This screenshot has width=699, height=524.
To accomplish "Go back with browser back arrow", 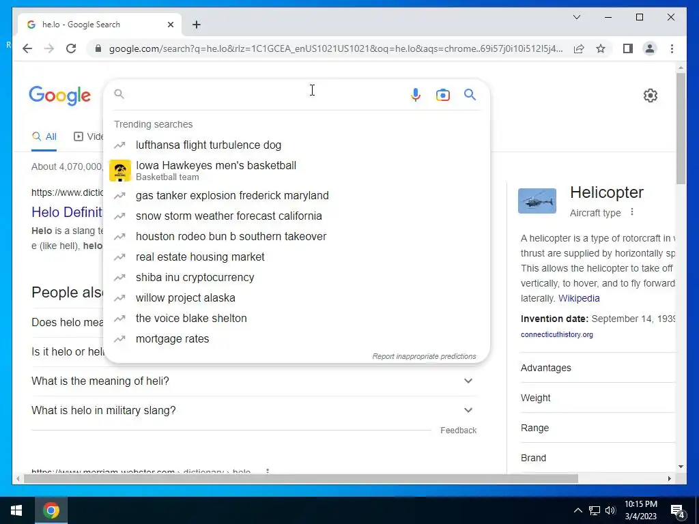I will (27, 48).
